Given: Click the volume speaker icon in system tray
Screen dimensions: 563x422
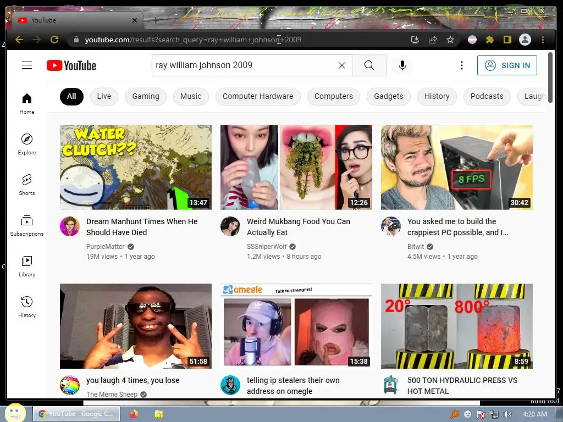Looking at the screenshot, I should pos(507,414).
